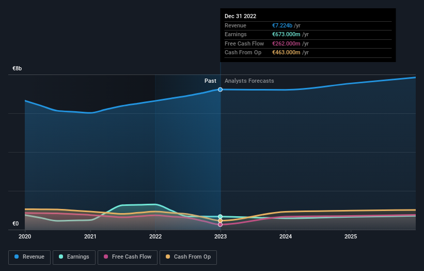Click the €7.224b revenue value
424x271 pixels.
[282, 25]
